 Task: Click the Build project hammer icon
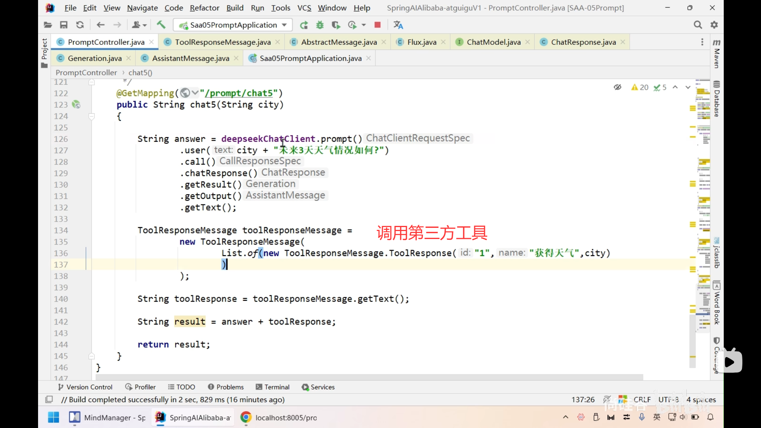point(161,25)
